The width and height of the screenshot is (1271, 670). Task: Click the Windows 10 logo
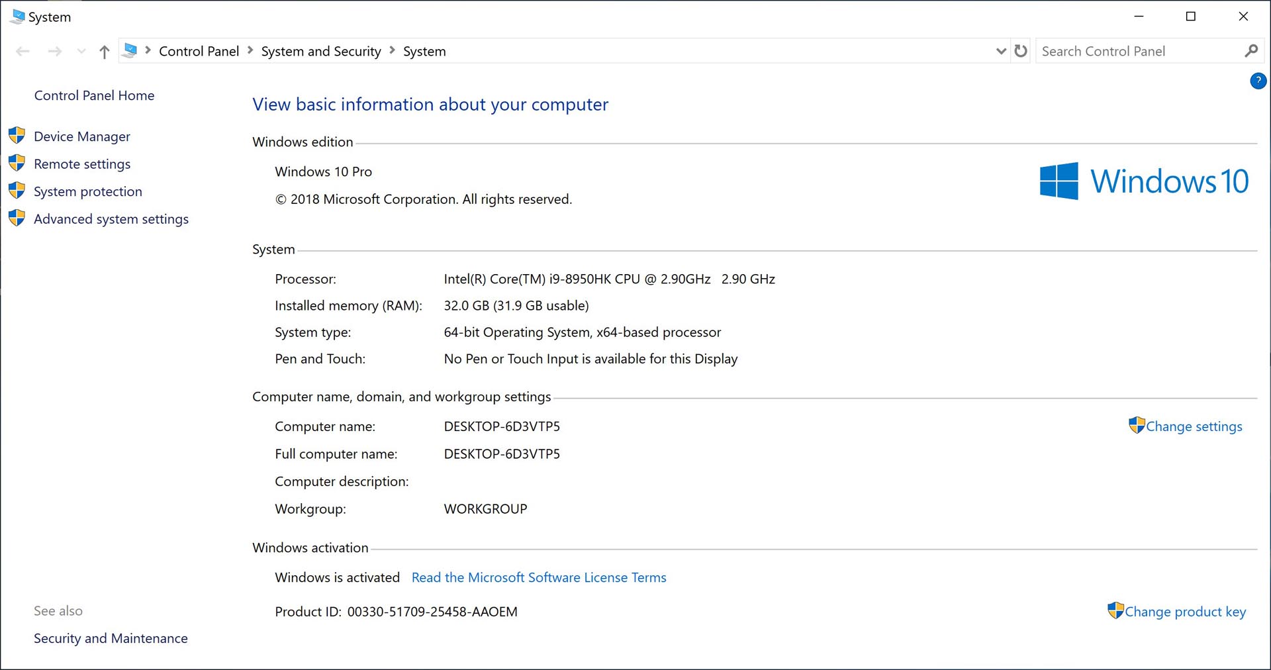pyautogui.click(x=1144, y=181)
